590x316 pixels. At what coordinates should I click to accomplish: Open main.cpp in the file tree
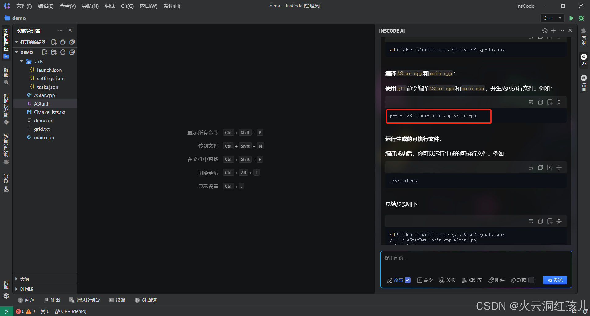click(x=44, y=137)
